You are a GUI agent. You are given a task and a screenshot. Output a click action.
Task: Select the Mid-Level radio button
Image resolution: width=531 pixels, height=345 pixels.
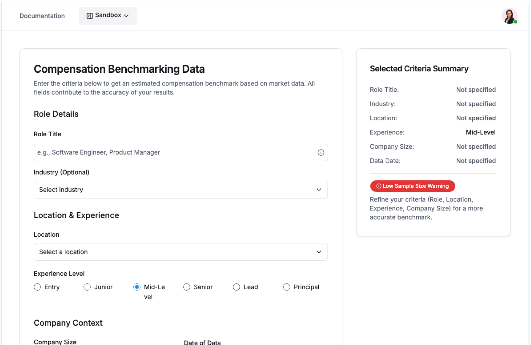[x=137, y=287]
